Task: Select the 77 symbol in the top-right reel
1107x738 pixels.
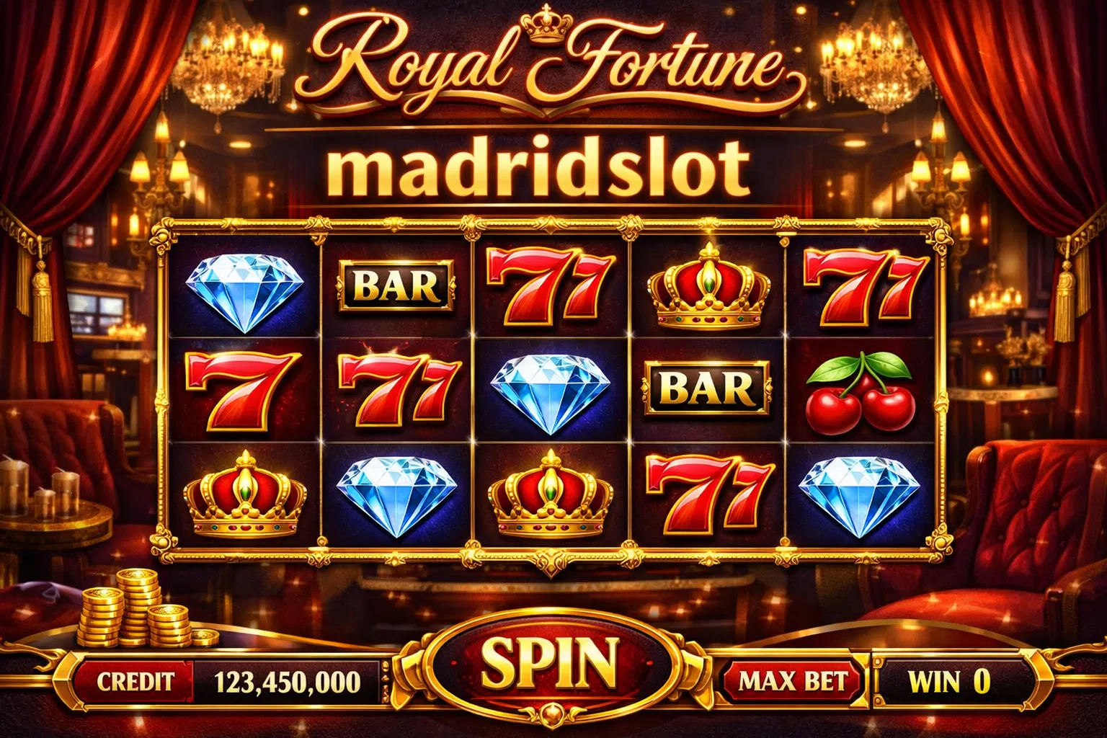Action: (x=864, y=285)
